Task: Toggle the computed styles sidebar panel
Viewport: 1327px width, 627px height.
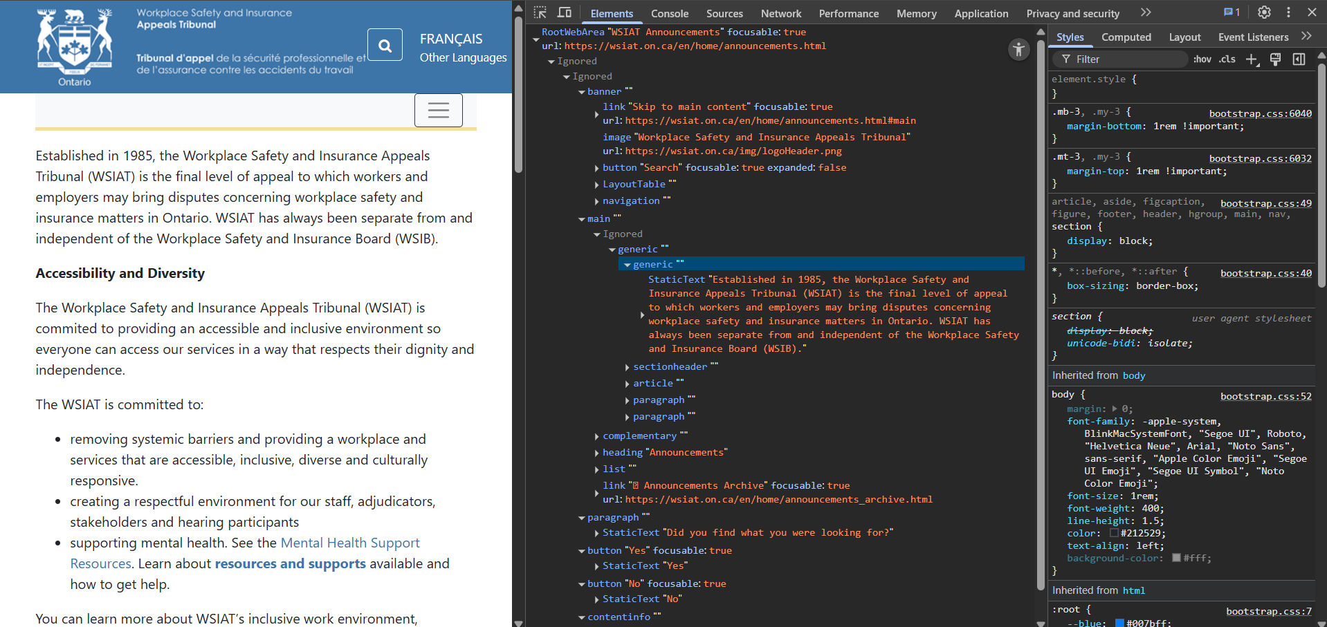Action: (x=1299, y=59)
